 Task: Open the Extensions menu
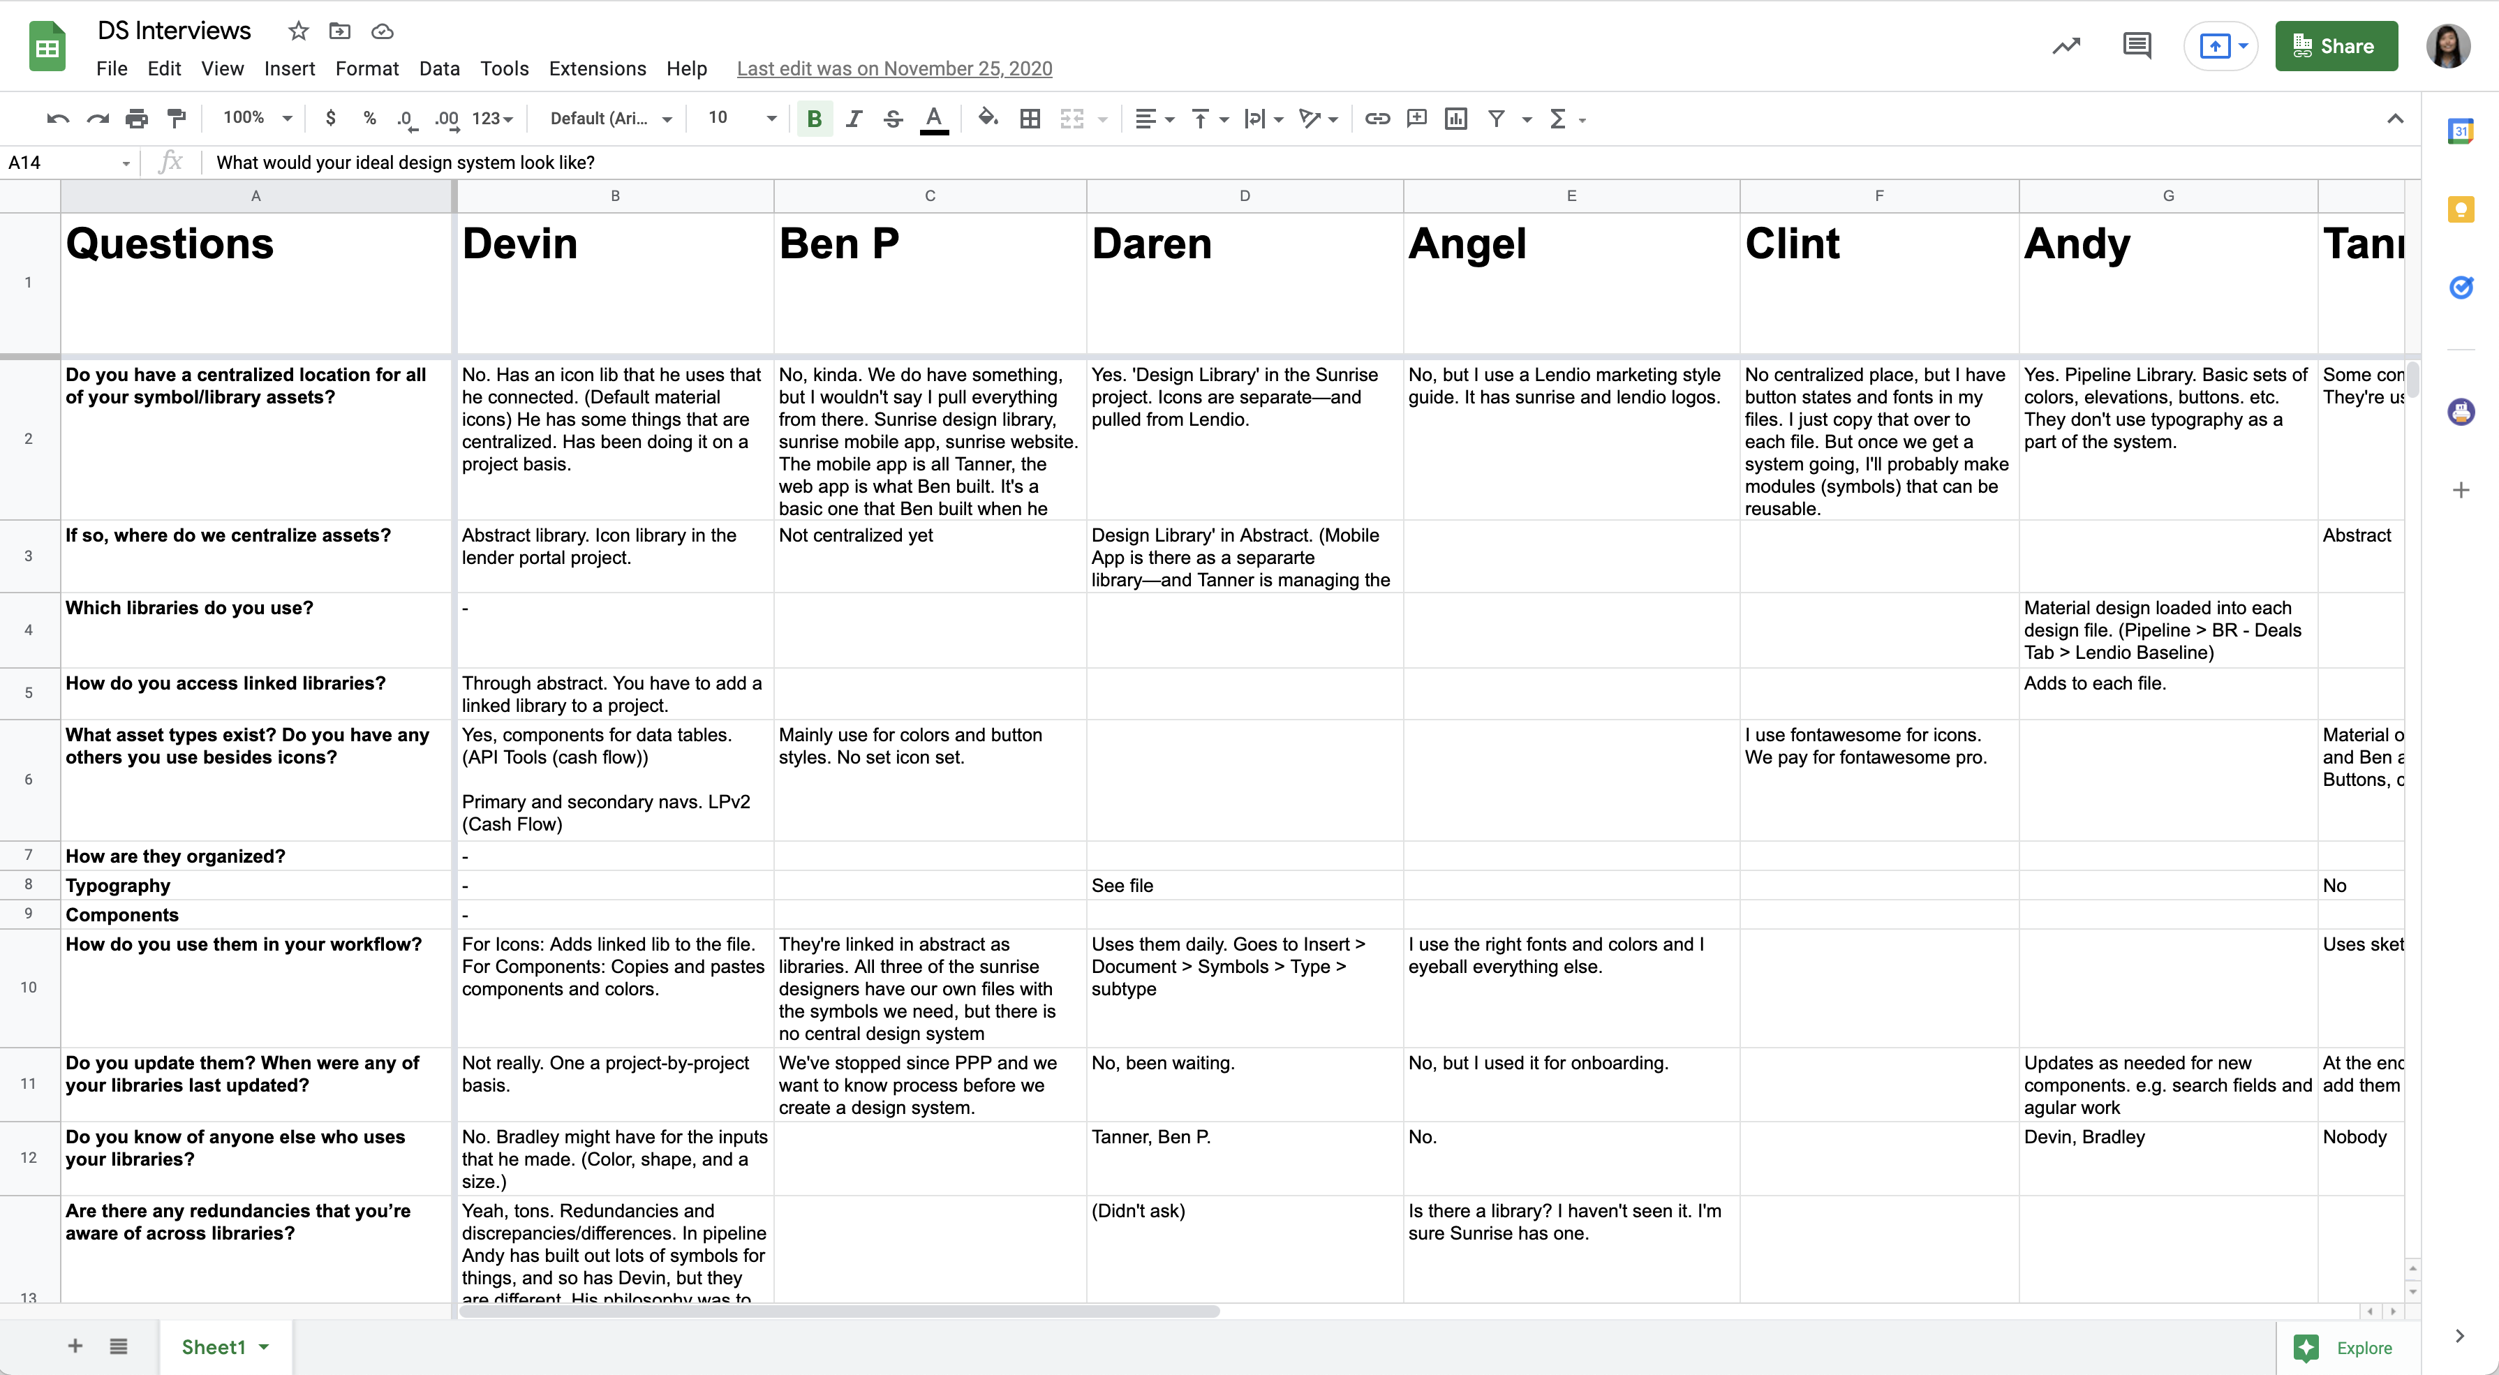tap(597, 69)
